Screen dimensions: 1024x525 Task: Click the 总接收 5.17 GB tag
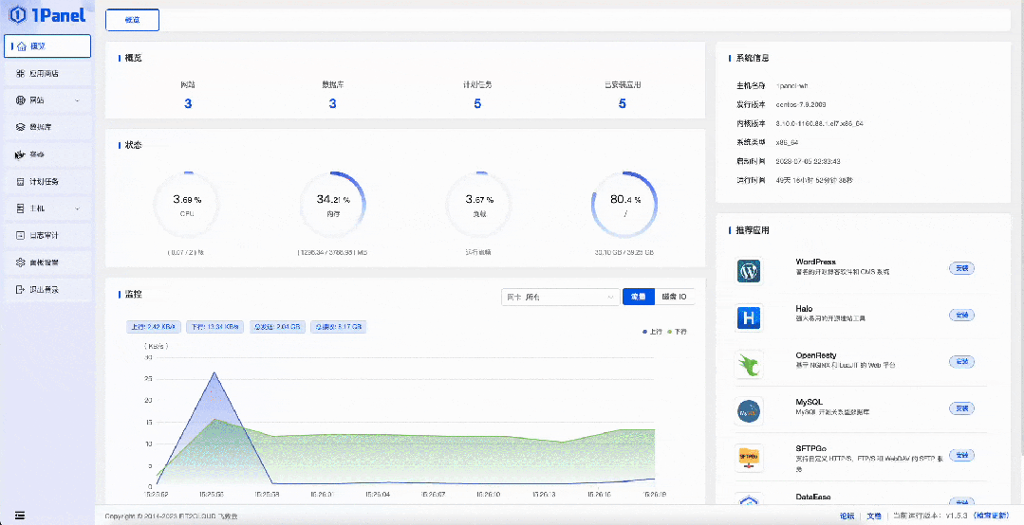[338, 327]
